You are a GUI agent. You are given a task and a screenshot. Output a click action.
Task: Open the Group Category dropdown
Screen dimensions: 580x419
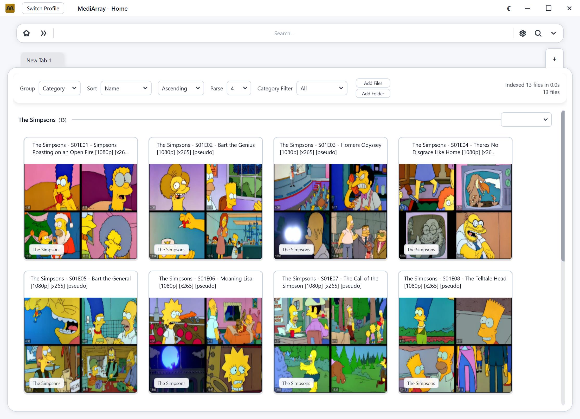60,88
